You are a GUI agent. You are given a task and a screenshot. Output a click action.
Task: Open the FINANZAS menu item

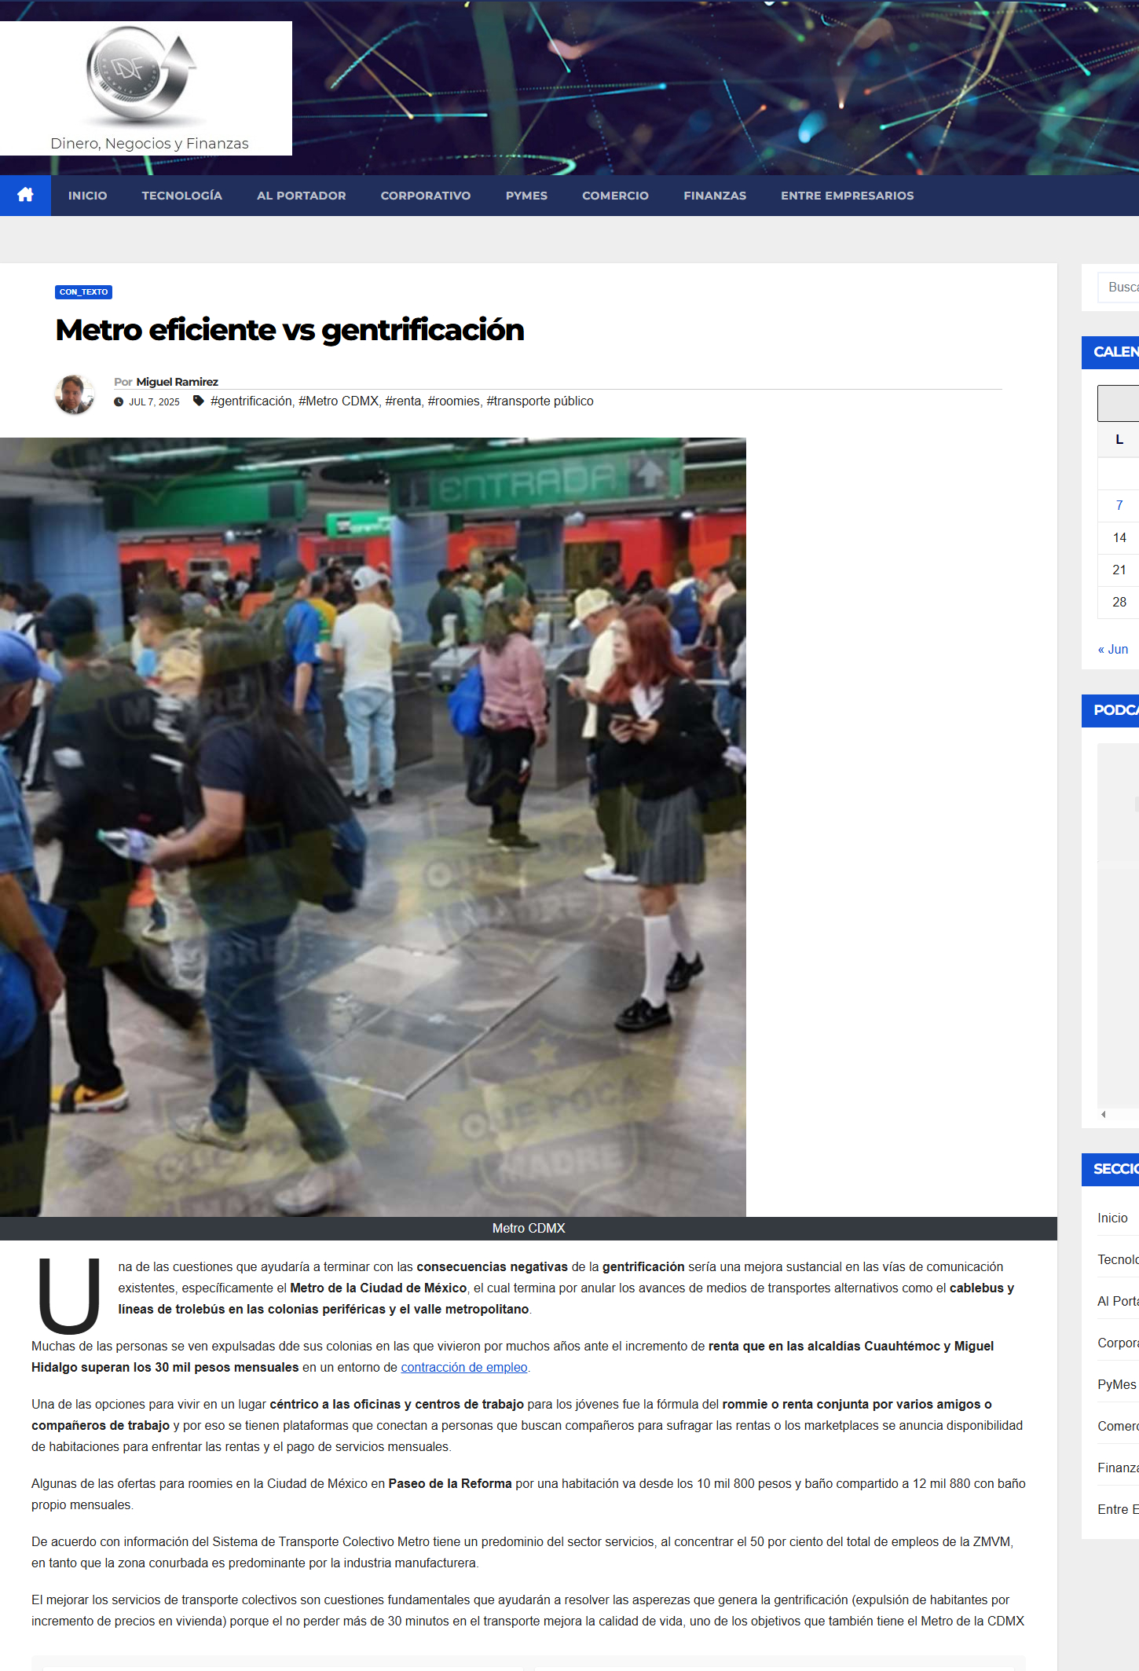click(x=715, y=196)
